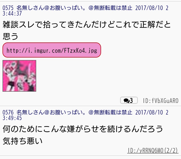This screenshot has height=159, width=181.
Task: Click the wrapped time 3:44:37
Action: point(12,14)
